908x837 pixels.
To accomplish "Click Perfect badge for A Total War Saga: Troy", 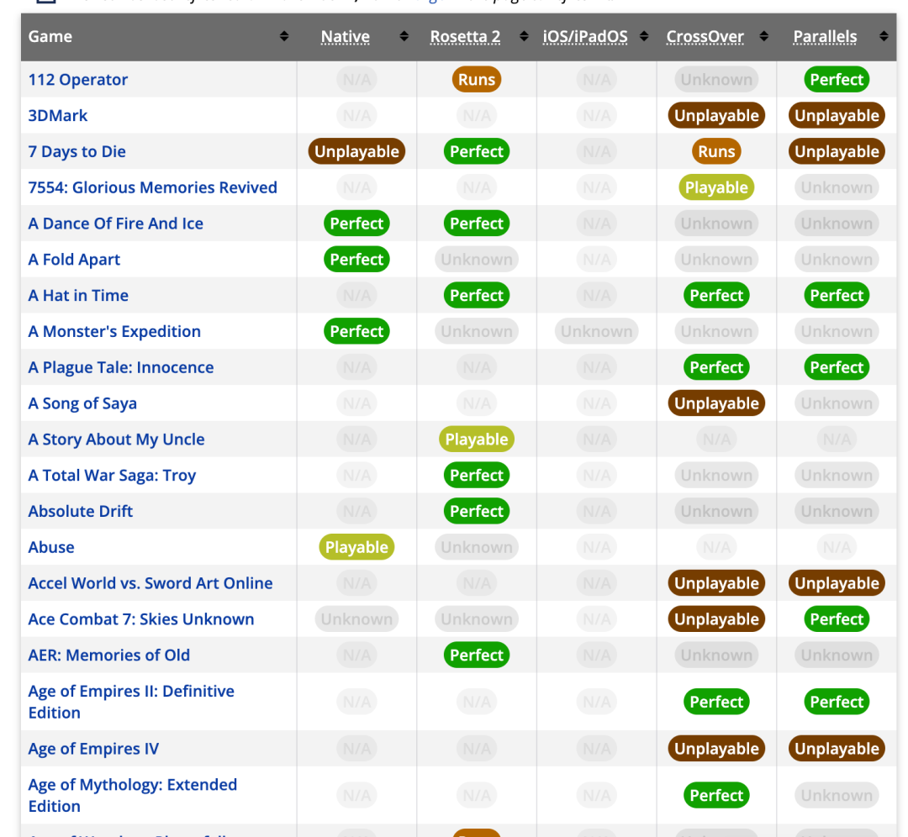I will (477, 476).
